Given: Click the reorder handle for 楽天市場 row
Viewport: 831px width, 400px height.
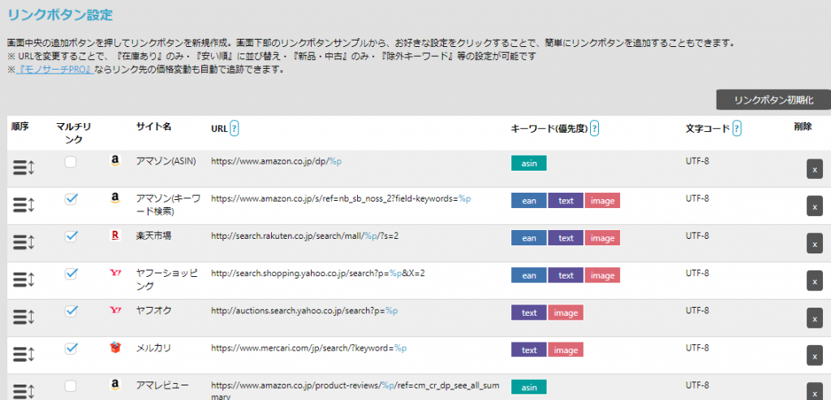Looking at the screenshot, I should point(23,242).
